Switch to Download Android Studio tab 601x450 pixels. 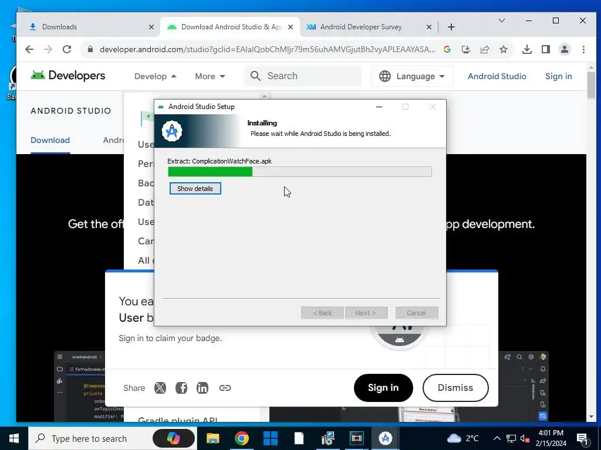[231, 27]
